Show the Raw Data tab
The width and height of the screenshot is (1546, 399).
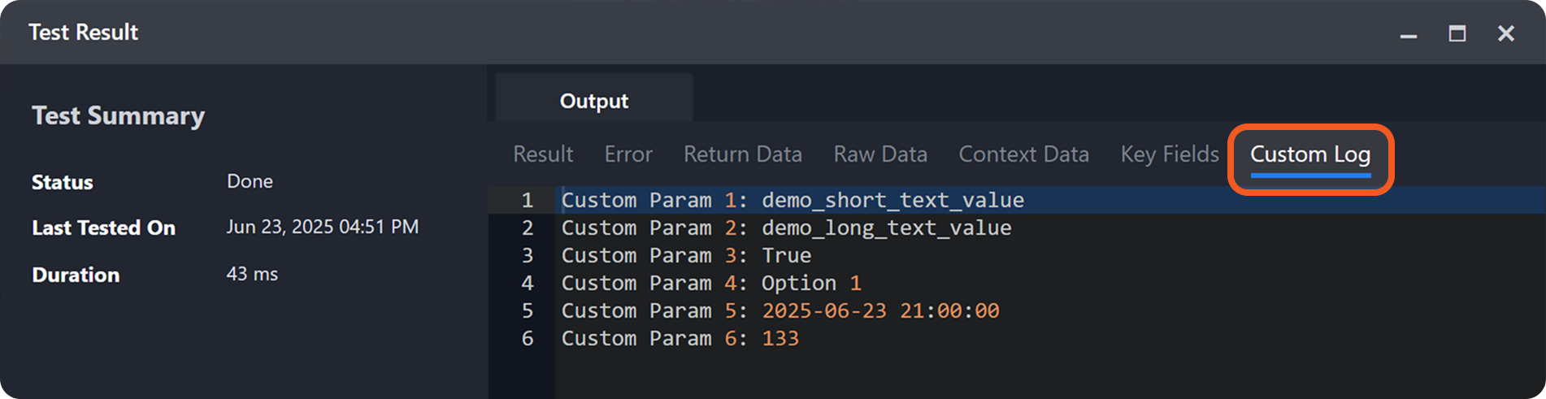coord(879,154)
